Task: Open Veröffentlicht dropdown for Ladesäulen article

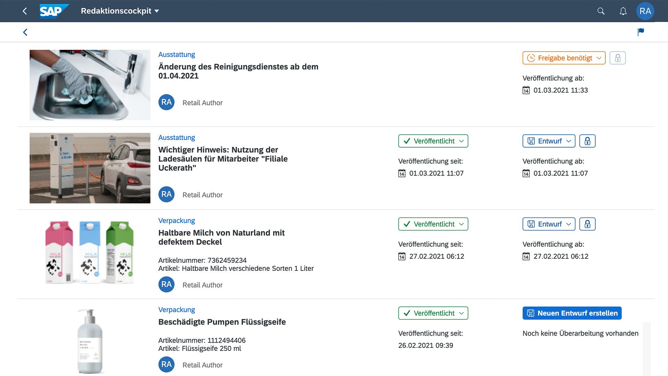Action: (x=433, y=141)
